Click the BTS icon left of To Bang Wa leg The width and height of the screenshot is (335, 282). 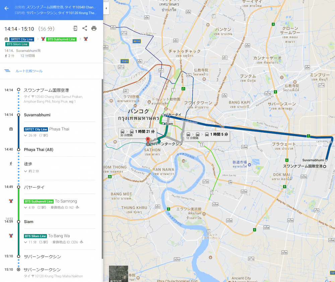coord(11,236)
